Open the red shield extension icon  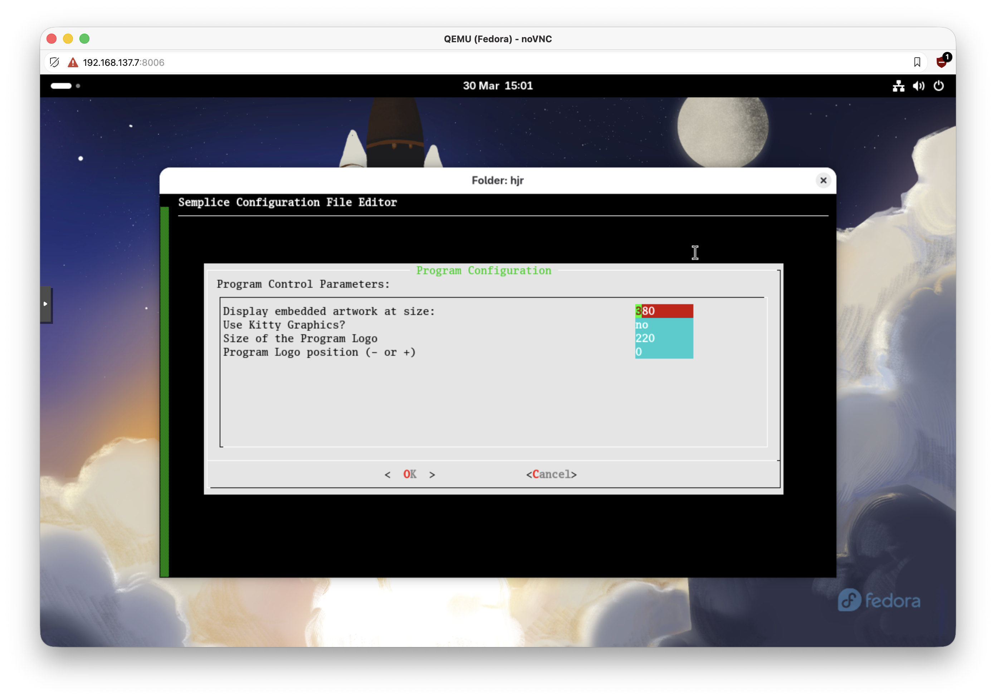tap(941, 62)
